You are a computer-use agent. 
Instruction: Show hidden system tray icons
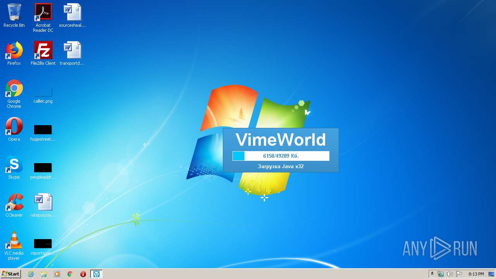(432, 274)
